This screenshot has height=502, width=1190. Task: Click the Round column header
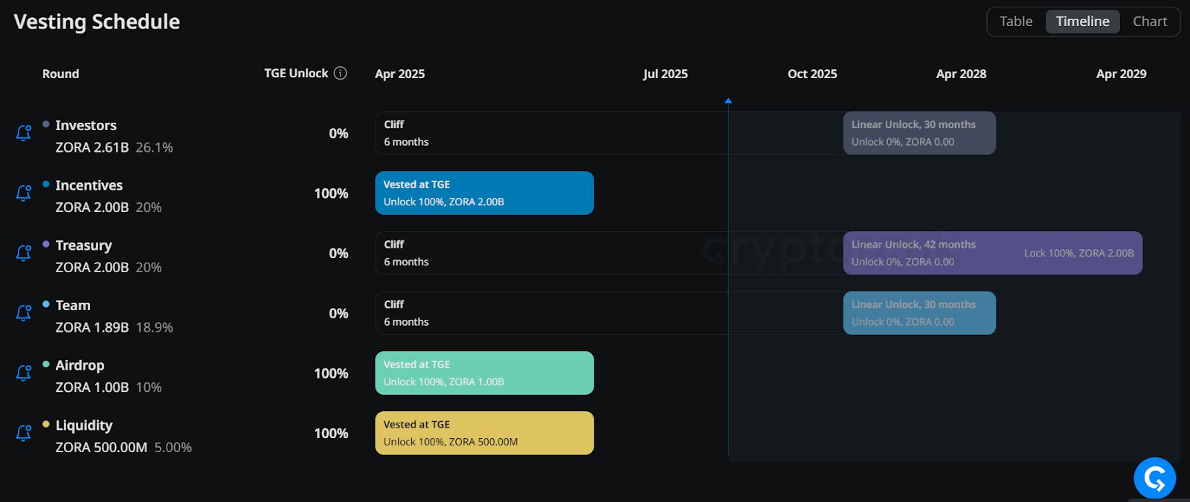60,74
